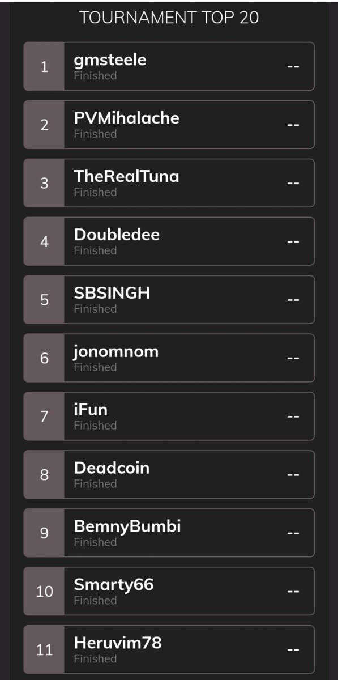Click the rank 10 number badge

pos(44,592)
